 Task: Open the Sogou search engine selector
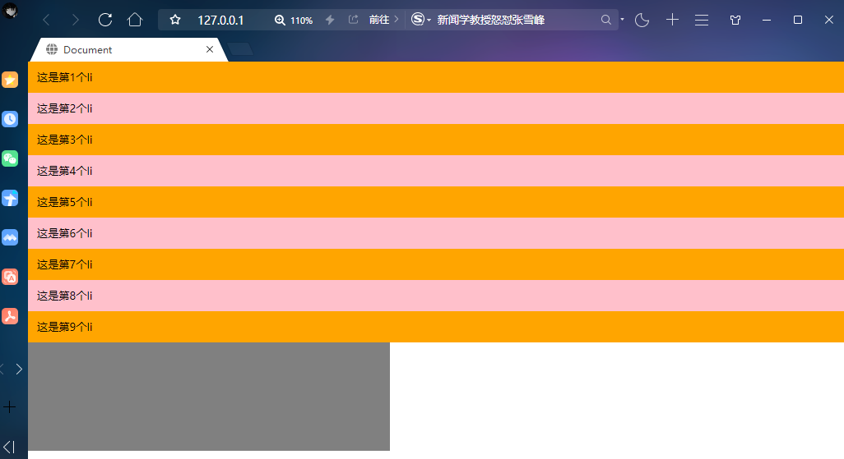coord(421,20)
